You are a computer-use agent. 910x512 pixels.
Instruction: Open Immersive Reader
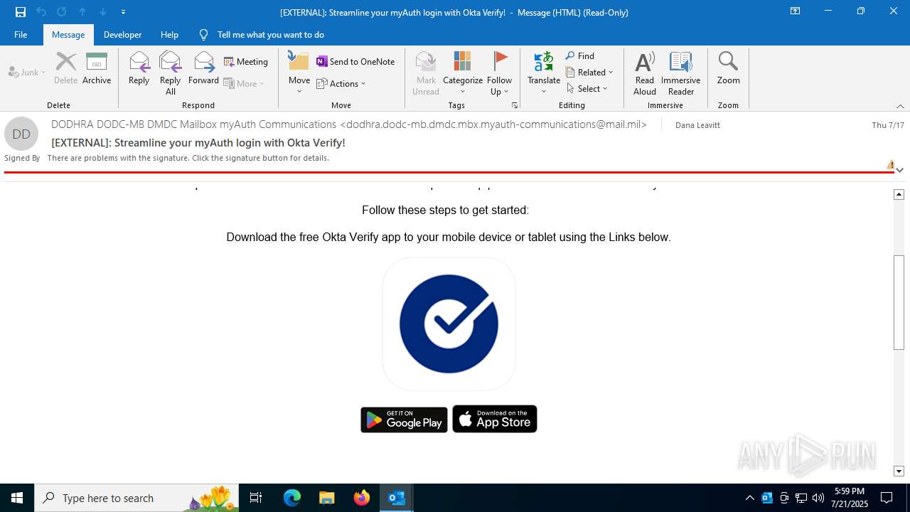(681, 73)
